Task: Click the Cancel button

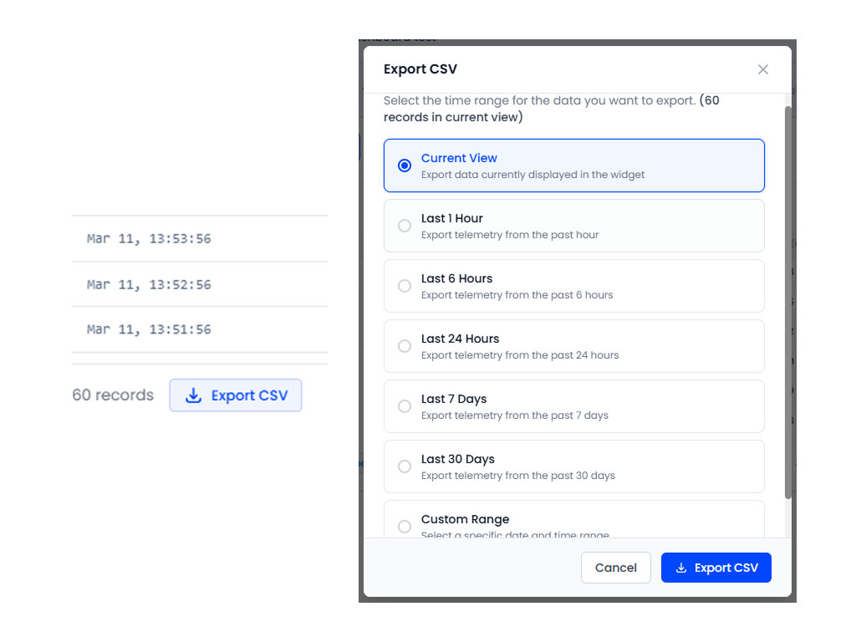Action: [x=616, y=568]
